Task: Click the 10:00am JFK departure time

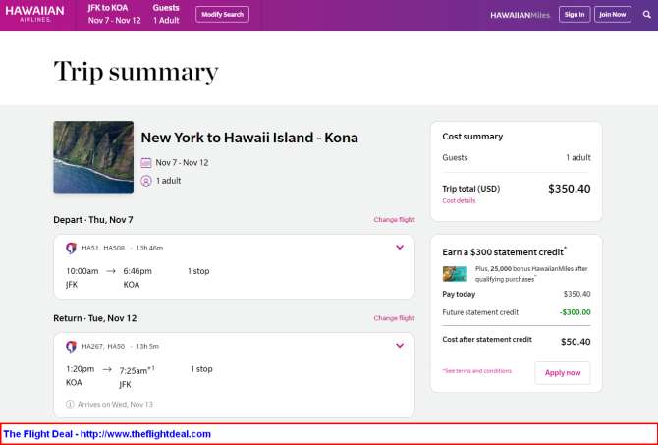Action: pos(82,271)
